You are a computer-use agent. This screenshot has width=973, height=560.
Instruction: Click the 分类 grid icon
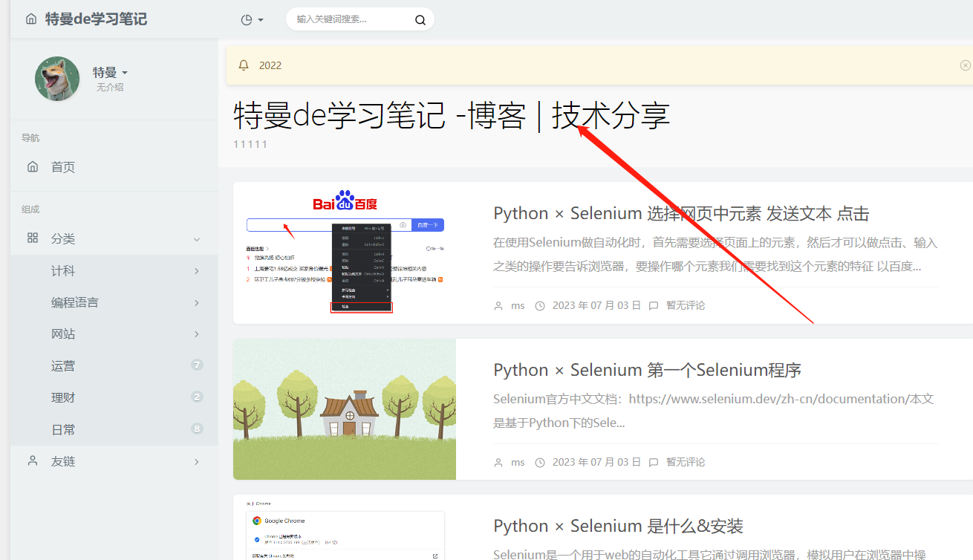pos(33,238)
